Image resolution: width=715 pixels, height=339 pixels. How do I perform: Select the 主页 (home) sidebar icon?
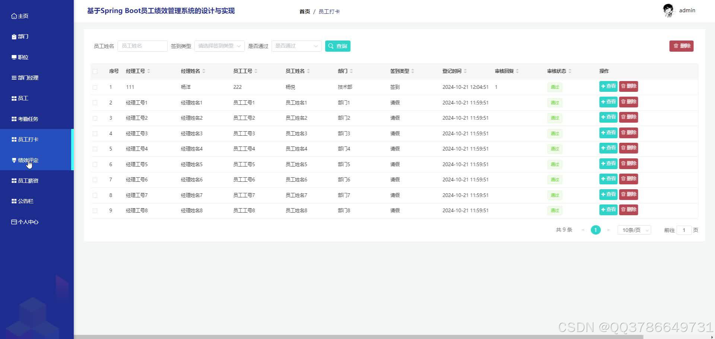point(20,16)
